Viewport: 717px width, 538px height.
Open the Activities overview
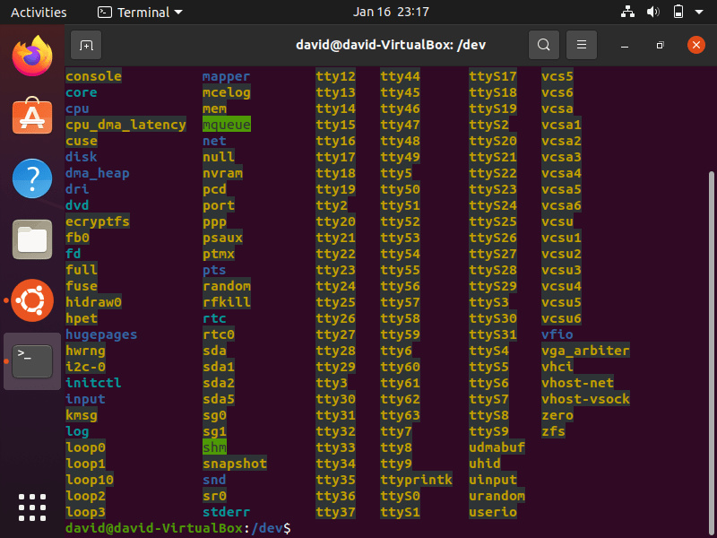pyautogui.click(x=39, y=13)
